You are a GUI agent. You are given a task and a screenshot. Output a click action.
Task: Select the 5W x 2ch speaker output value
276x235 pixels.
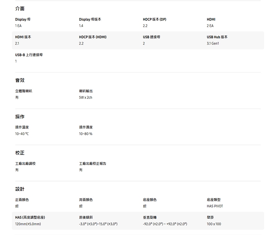86,97
